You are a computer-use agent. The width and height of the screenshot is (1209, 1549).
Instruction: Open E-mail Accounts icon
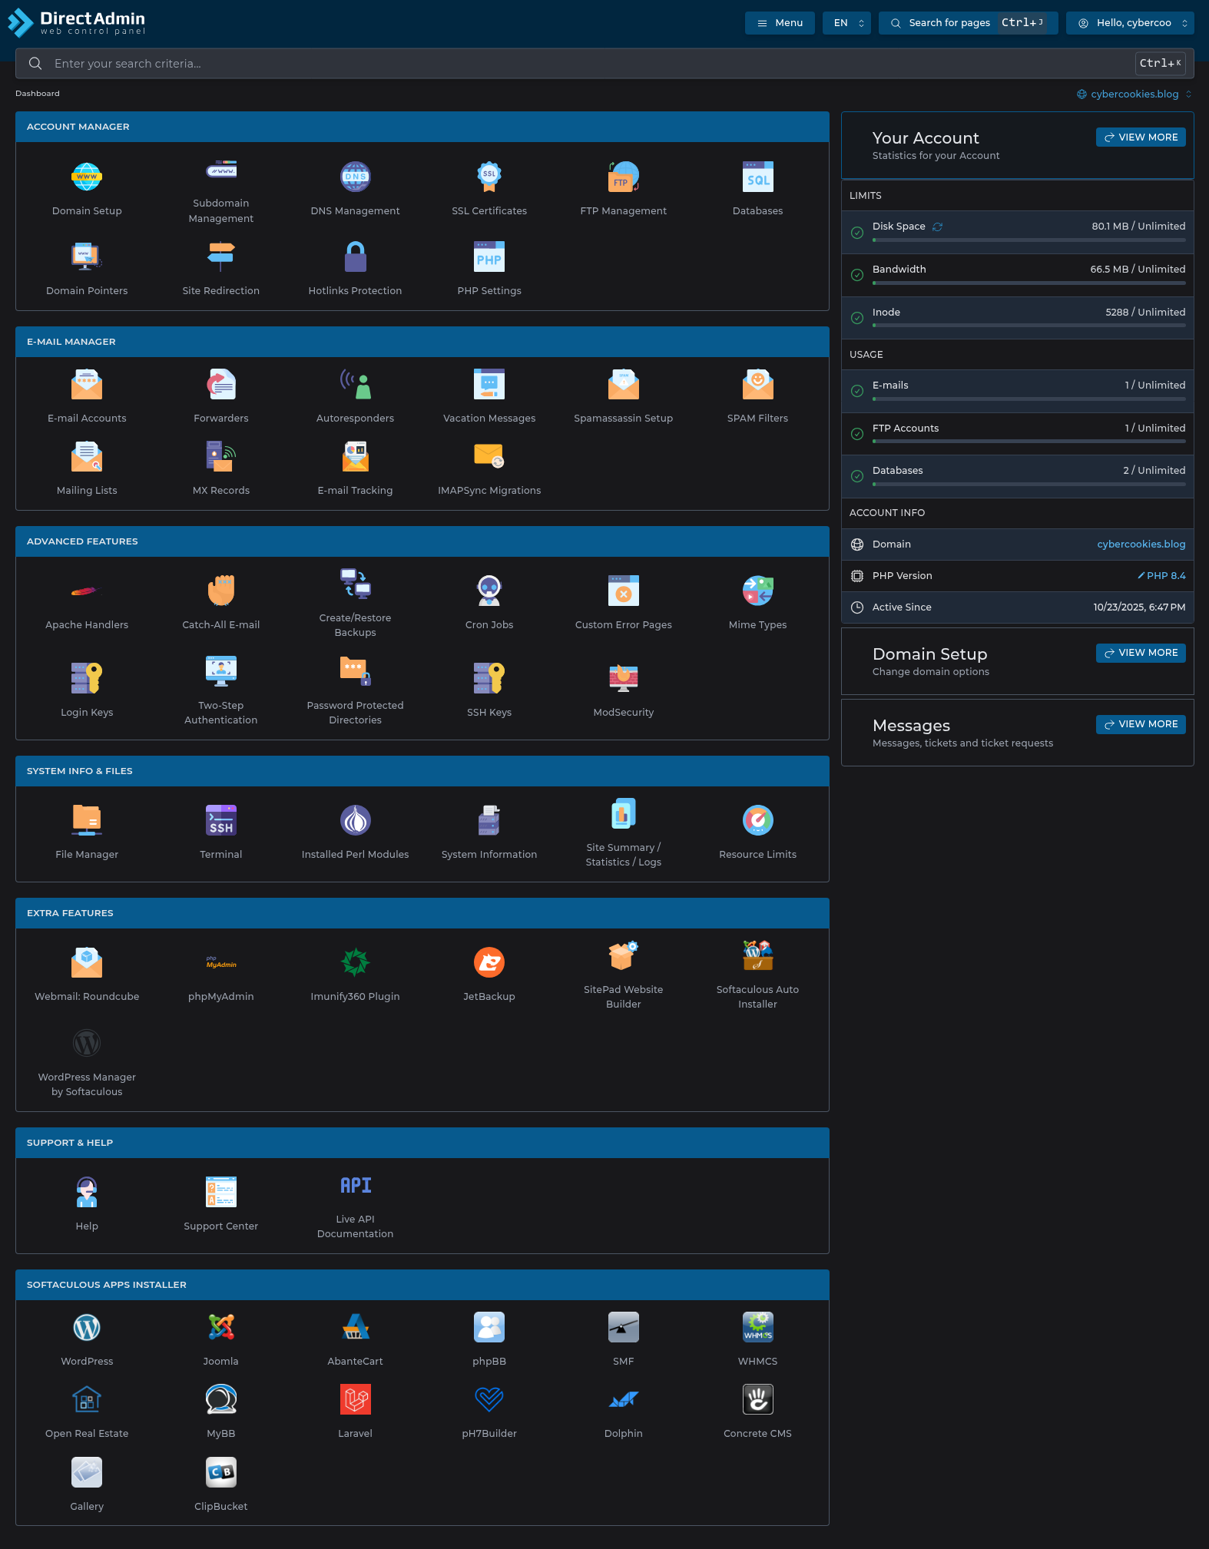coord(87,385)
